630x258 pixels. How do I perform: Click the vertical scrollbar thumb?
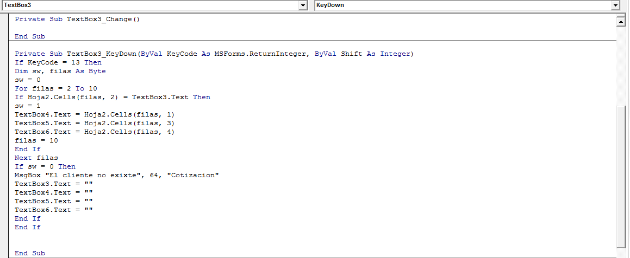pos(620,176)
